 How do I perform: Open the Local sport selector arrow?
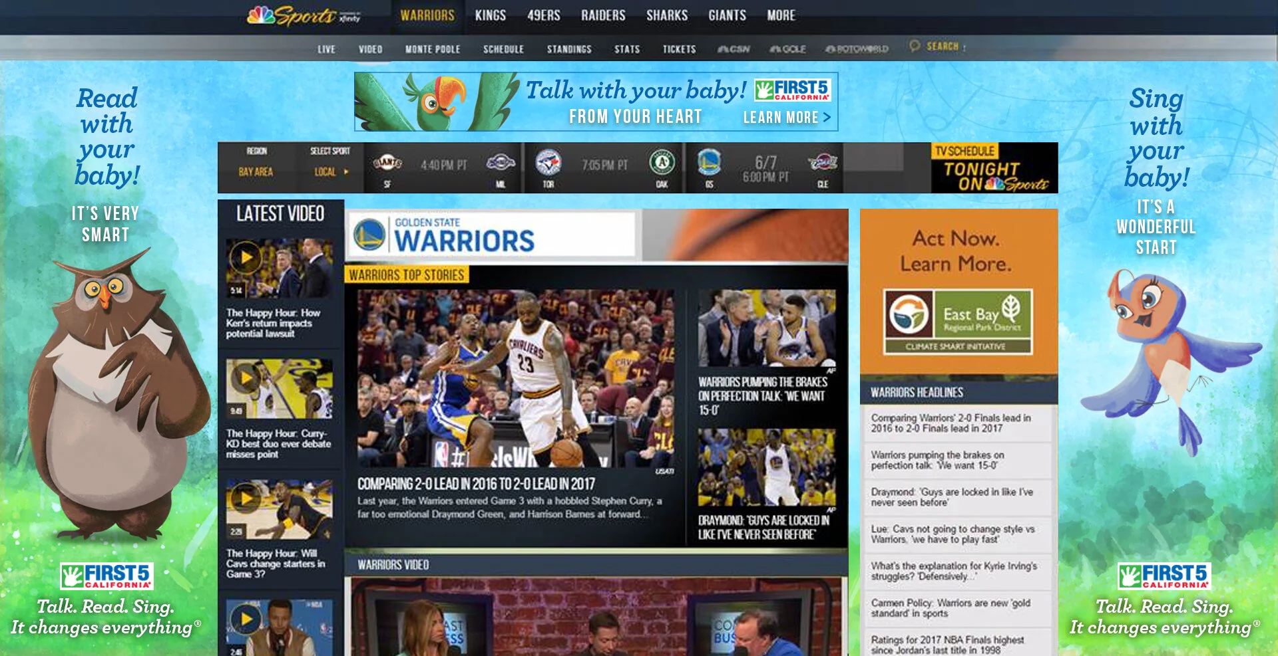(x=347, y=171)
